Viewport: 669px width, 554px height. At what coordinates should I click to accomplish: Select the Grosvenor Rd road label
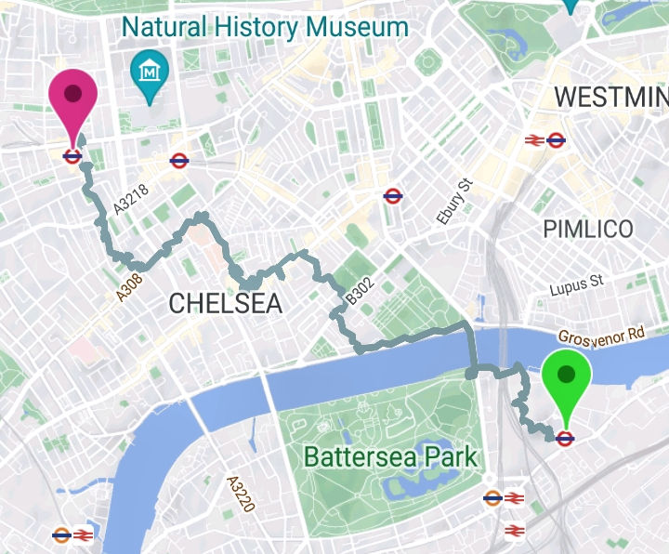[x=601, y=337]
